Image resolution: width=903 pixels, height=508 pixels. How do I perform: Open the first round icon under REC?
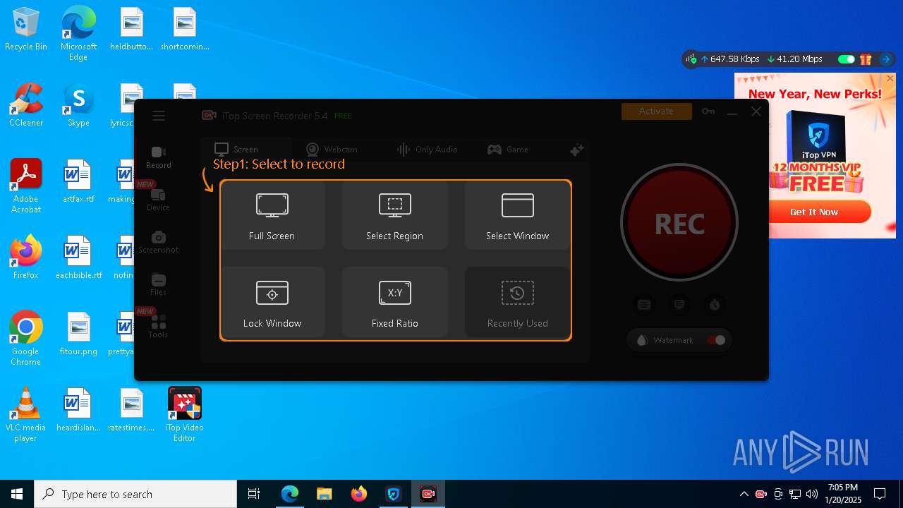click(644, 305)
